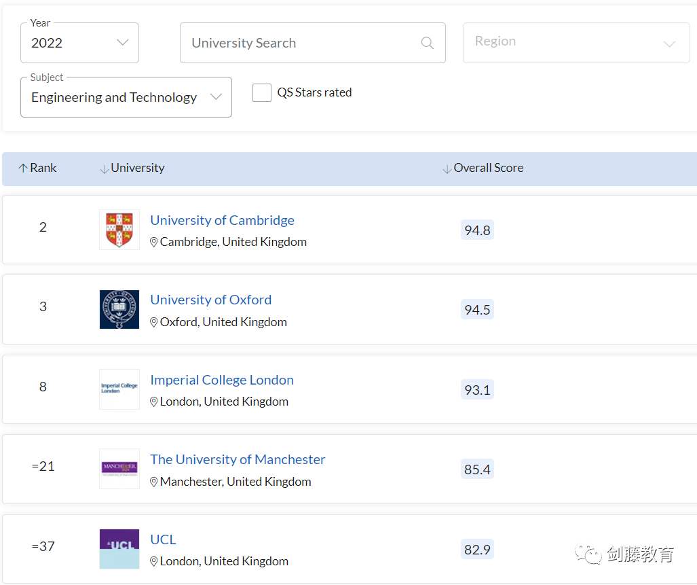697x585 pixels.
Task: Click rank =21 in Manchester row
Action: pyautogui.click(x=43, y=466)
